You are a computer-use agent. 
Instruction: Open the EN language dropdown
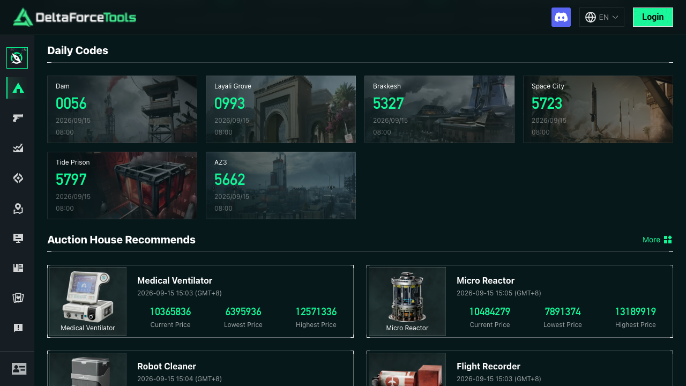602,17
